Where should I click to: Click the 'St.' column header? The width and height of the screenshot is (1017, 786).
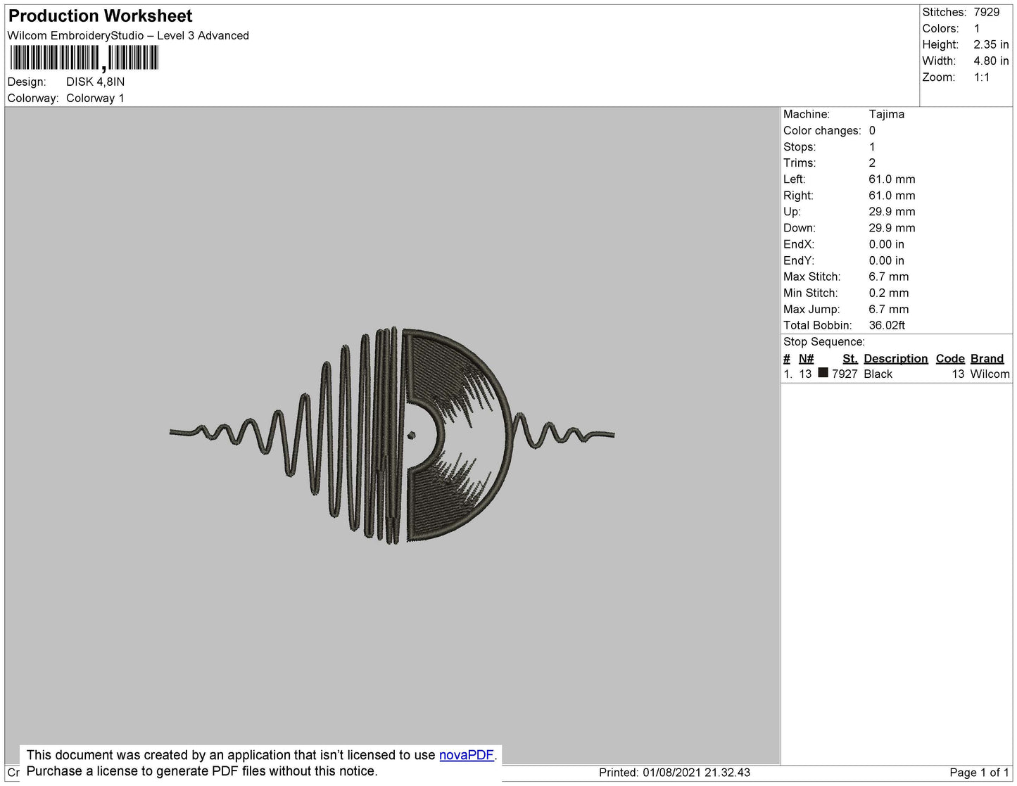point(850,358)
